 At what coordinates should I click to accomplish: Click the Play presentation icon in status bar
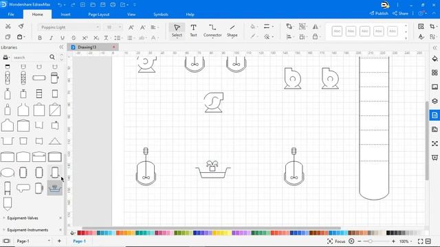[x=351, y=241]
